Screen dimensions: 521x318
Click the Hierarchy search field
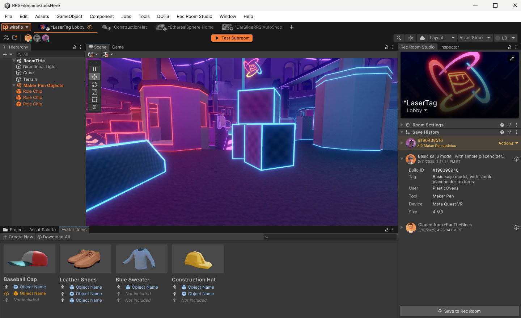point(51,54)
